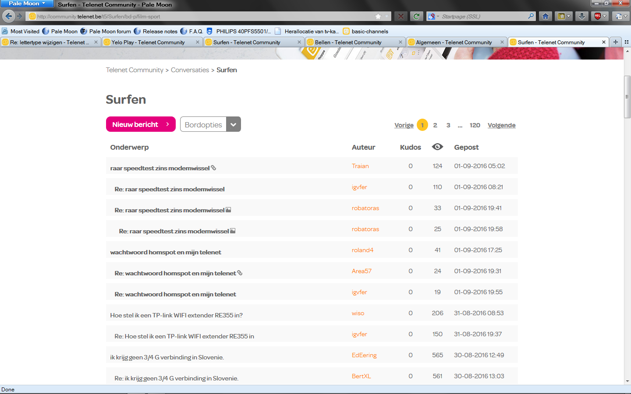Show all tabs grid icon
Image resolution: width=631 pixels, height=394 pixels.
tap(627, 42)
